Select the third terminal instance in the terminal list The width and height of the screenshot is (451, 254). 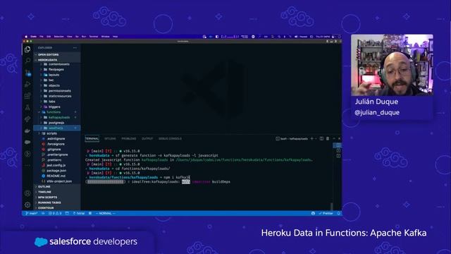coord(338,156)
